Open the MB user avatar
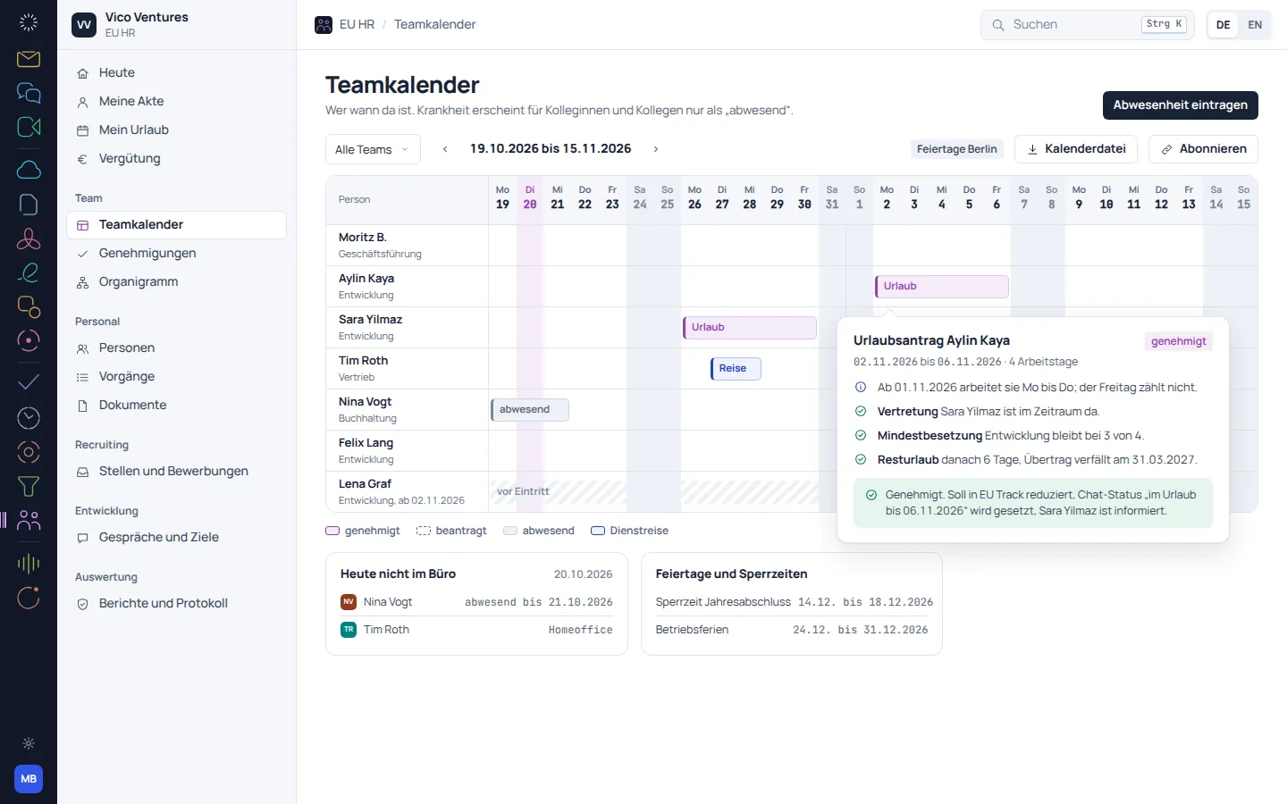 coord(29,779)
